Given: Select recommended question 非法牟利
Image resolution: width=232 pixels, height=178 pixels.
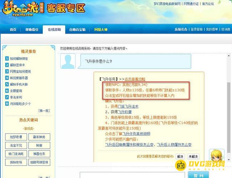Looking at the screenshot, I should click(16, 97).
